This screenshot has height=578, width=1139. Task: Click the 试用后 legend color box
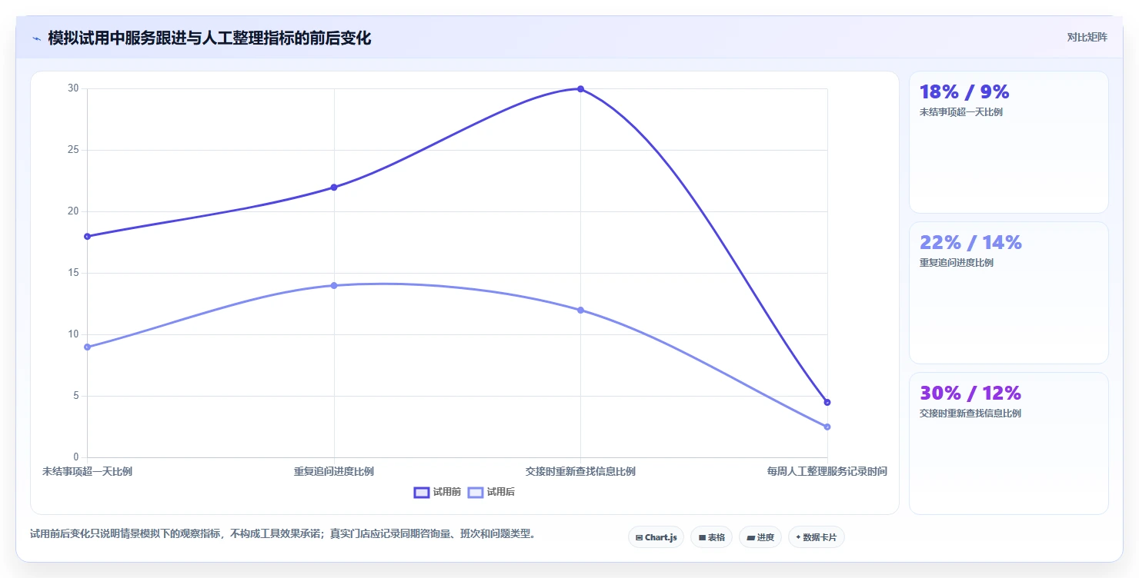tap(475, 492)
